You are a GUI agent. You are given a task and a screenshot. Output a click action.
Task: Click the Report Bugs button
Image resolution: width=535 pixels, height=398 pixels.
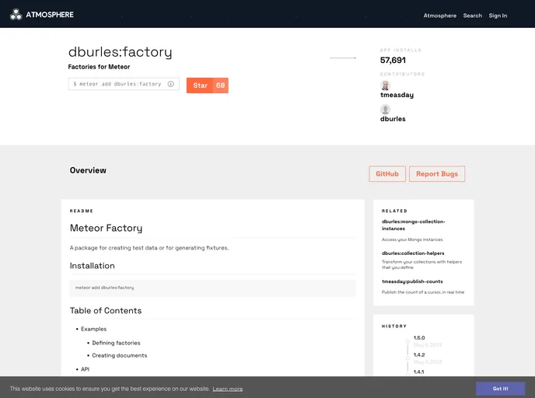tap(437, 174)
